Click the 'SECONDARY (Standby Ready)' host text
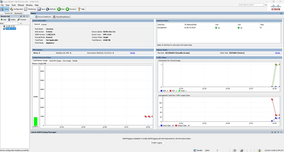 point(177,53)
